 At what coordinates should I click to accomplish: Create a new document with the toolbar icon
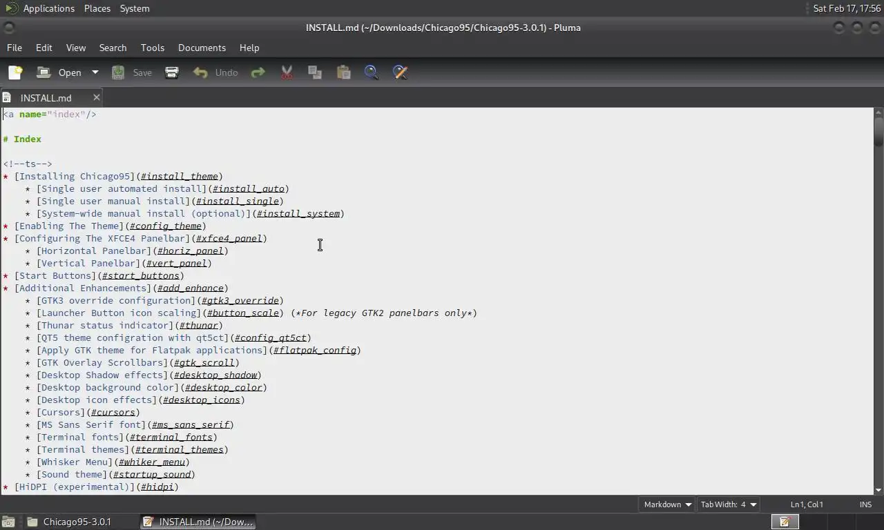[x=15, y=72]
